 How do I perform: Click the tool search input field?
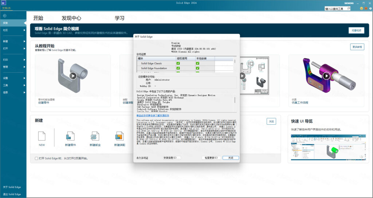335,8
